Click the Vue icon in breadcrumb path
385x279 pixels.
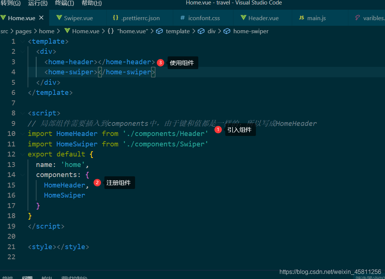(67, 31)
